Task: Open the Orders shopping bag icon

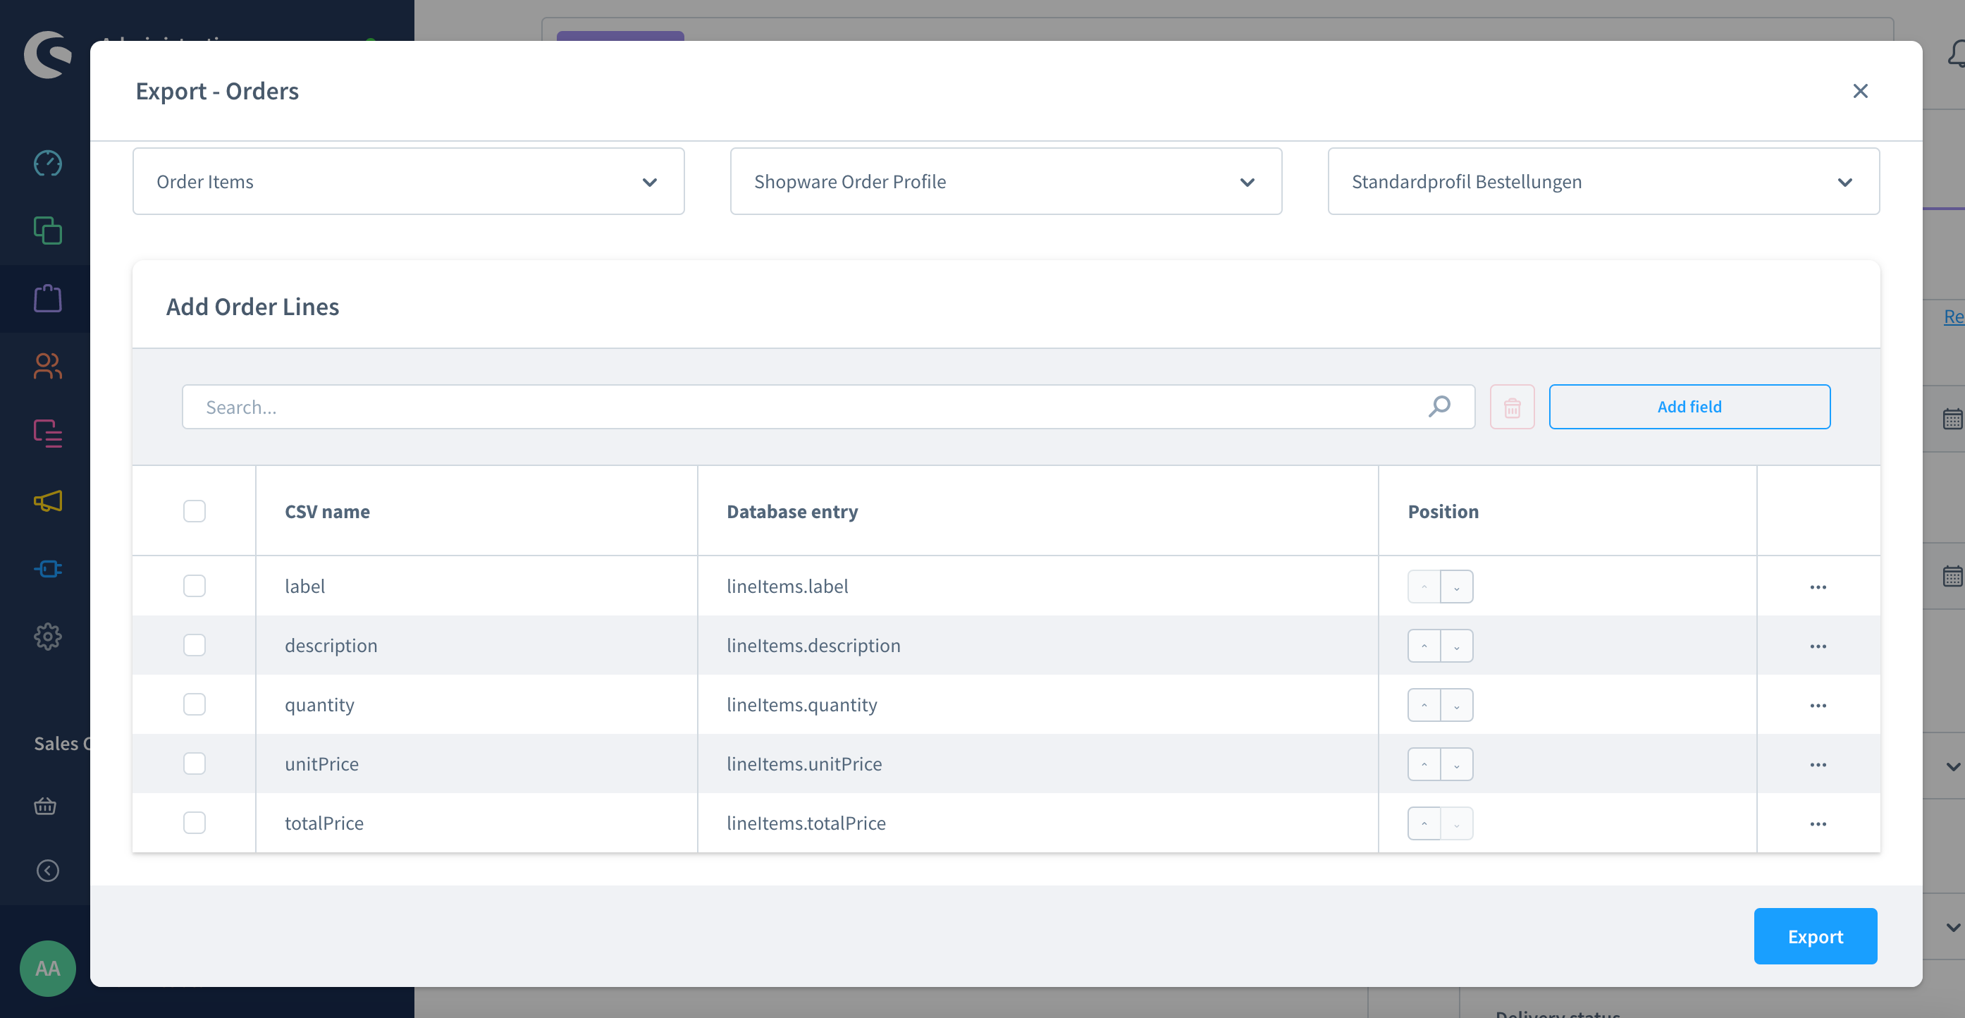Action: coord(47,298)
